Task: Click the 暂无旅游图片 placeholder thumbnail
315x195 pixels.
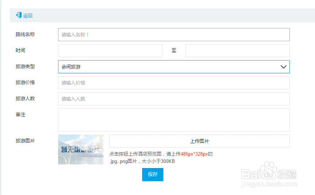Action: pyautogui.click(x=81, y=149)
